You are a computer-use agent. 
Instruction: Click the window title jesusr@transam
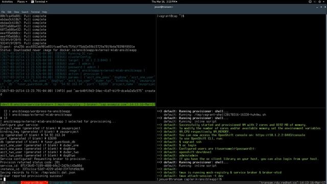click(163, 7)
